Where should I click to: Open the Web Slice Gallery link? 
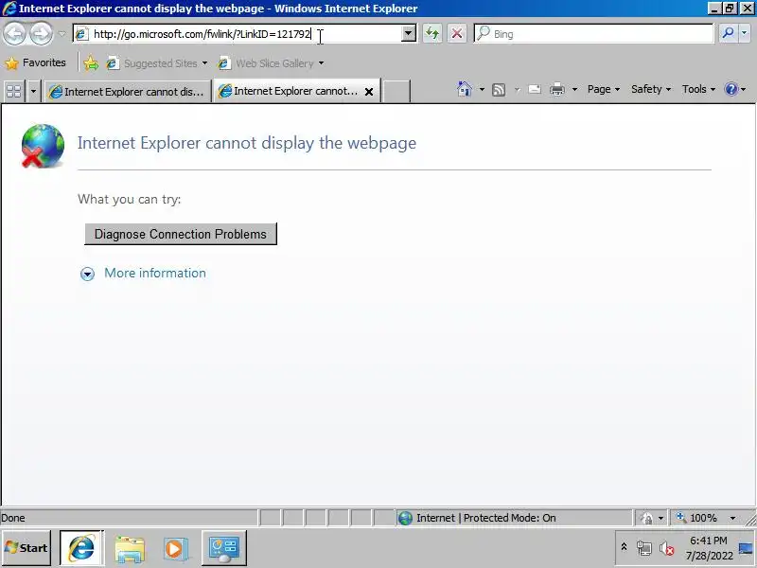click(x=271, y=63)
